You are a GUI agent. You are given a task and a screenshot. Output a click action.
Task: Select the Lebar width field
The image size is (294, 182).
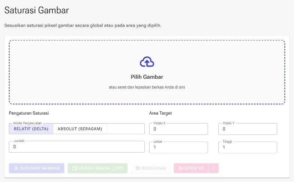pyautogui.click(x=179, y=147)
